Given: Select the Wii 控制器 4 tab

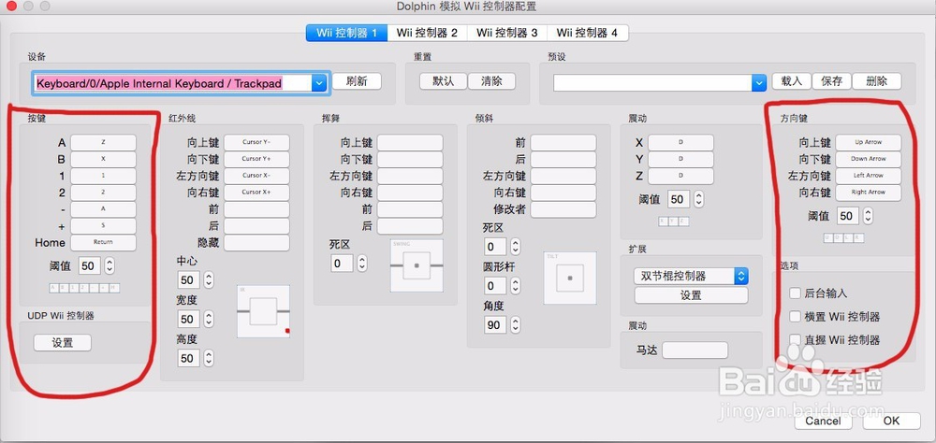Looking at the screenshot, I should (587, 33).
